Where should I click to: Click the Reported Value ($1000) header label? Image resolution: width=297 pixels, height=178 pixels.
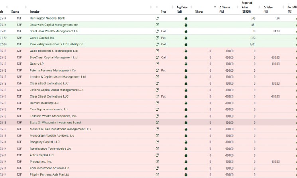point(247,7)
